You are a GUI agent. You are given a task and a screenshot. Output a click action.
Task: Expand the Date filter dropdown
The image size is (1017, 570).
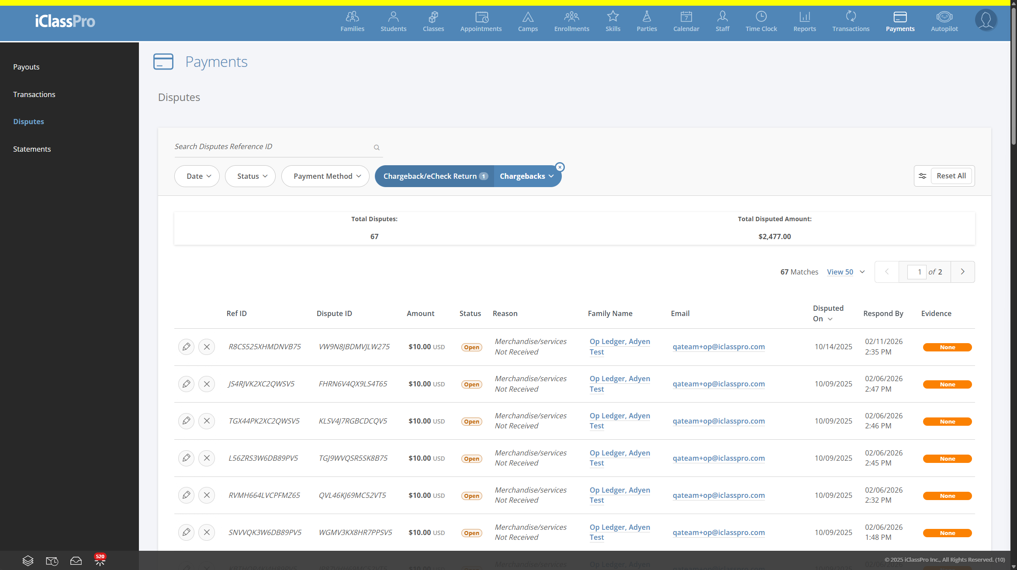[x=197, y=176]
